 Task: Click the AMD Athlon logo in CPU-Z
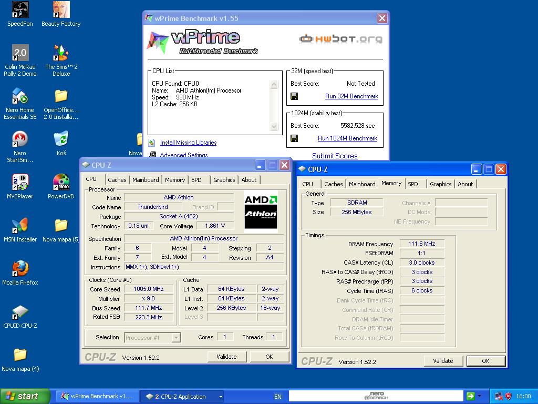[261, 211]
